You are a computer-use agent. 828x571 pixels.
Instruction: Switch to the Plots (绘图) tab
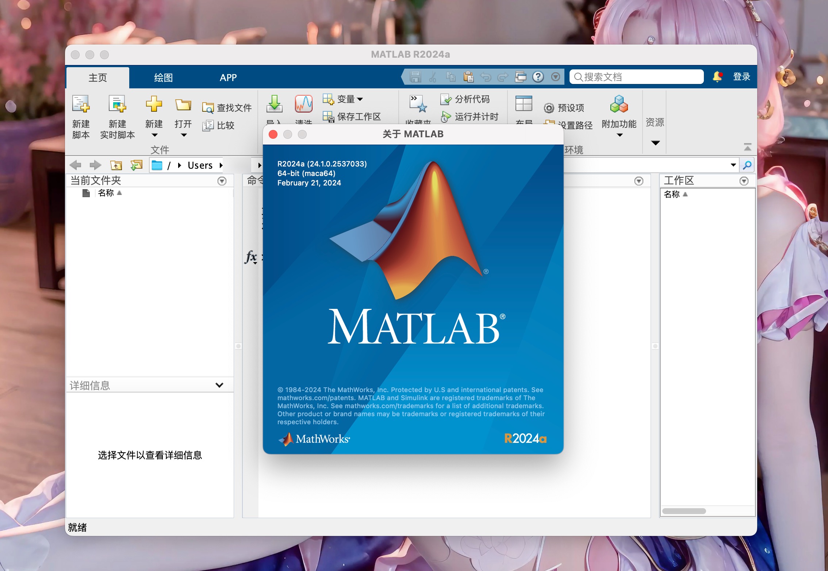pos(163,77)
